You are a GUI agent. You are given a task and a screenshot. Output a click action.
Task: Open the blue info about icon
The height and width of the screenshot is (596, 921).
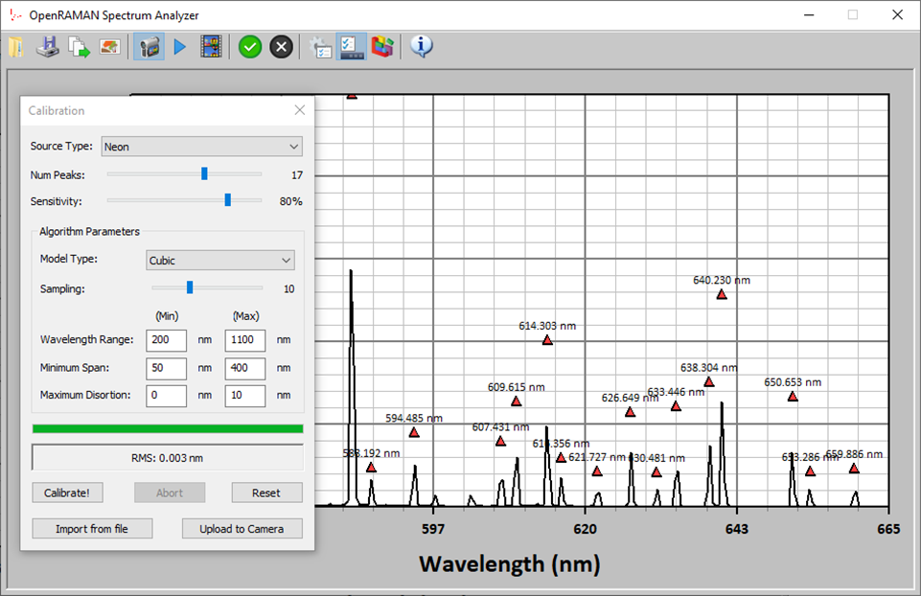coord(422,46)
